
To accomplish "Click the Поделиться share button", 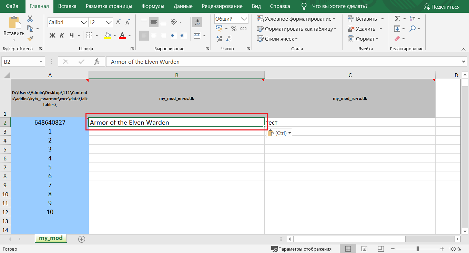I will click(442, 7).
